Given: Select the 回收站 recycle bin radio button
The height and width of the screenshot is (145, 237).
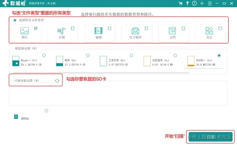Looking at the screenshot, I should pyautogui.click(x=46, y=111).
